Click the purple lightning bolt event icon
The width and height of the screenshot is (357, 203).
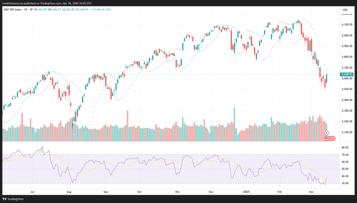pyautogui.click(x=327, y=133)
